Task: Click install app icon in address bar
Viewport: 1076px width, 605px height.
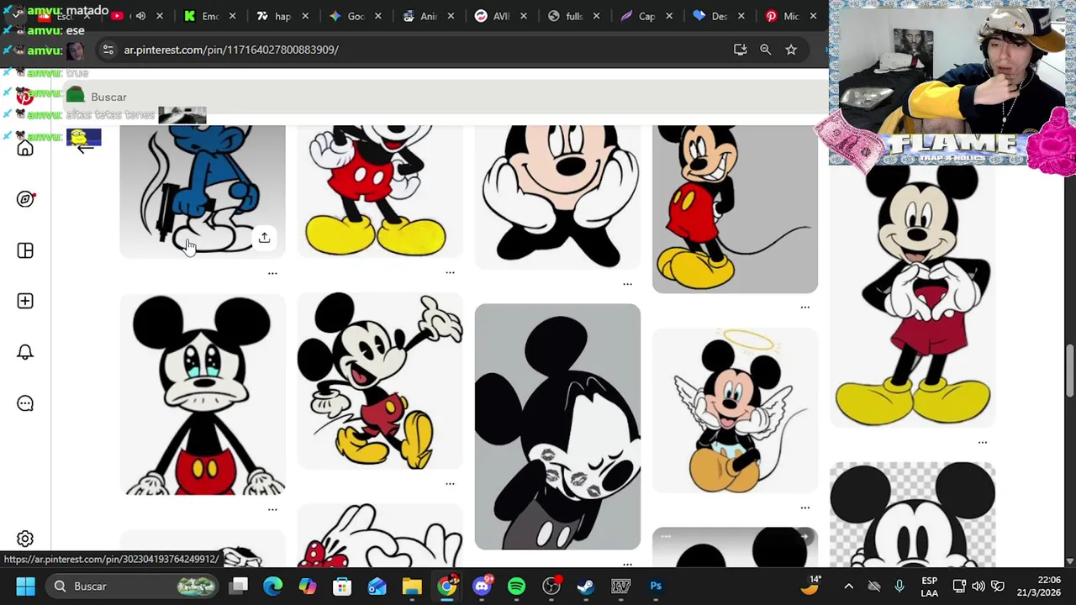Action: click(740, 50)
